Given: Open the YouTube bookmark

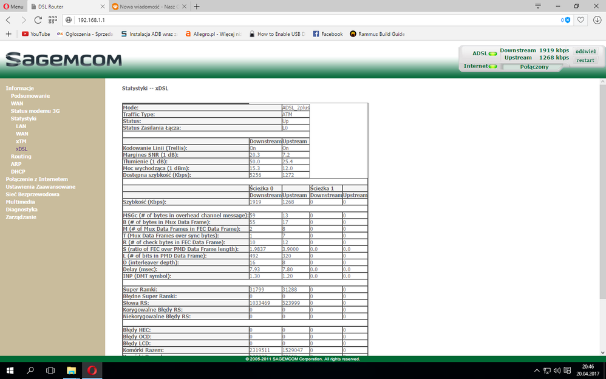Looking at the screenshot, I should [x=36, y=34].
